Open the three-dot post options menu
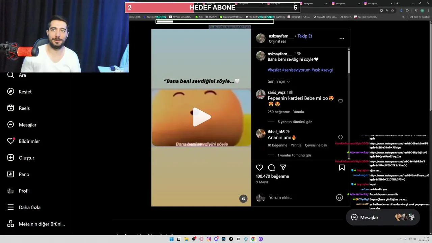Viewport: 432px width, 243px height. (342, 38)
